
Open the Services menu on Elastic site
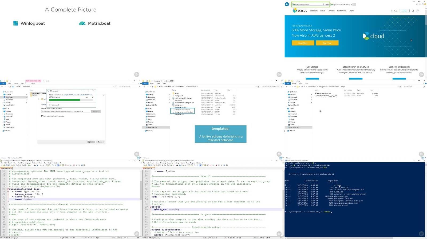click(x=331, y=11)
